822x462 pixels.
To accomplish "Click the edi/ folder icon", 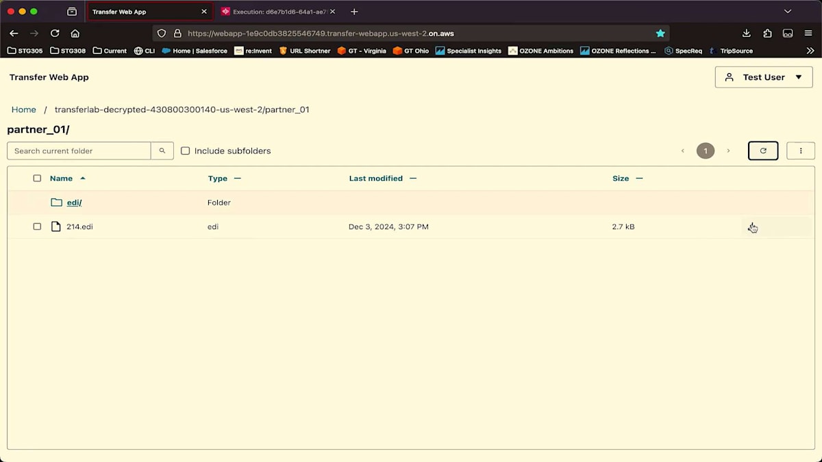I will coord(56,203).
